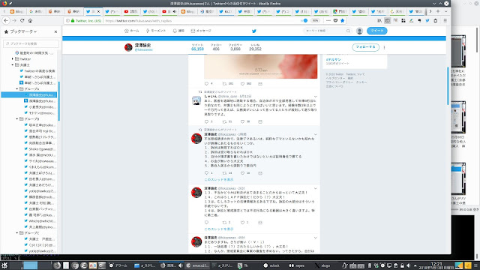Toggle the sidebar with toolbar sidebar icon
Screen dimensions: 480x270
pyautogui.click(x=388, y=20)
